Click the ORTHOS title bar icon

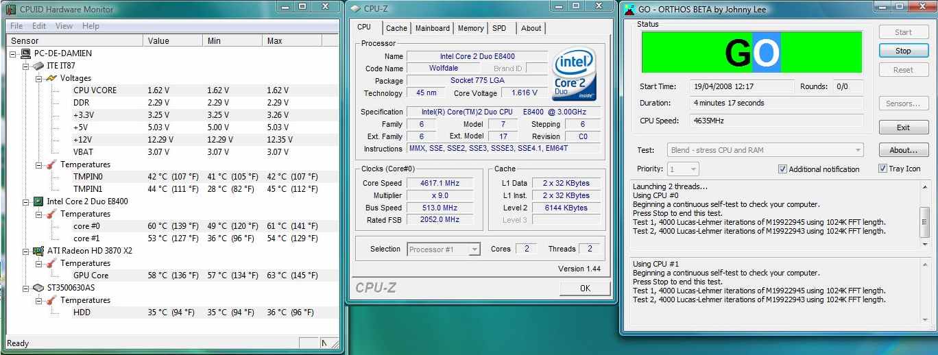[629, 10]
